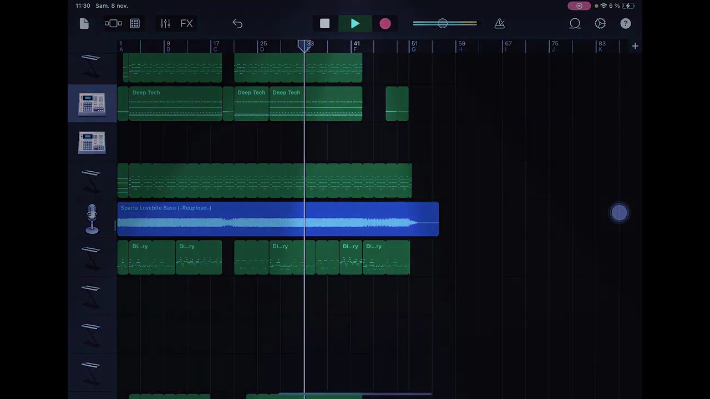
Task: Select the keyboard track three rows below the microphone track
Action: (x=92, y=335)
